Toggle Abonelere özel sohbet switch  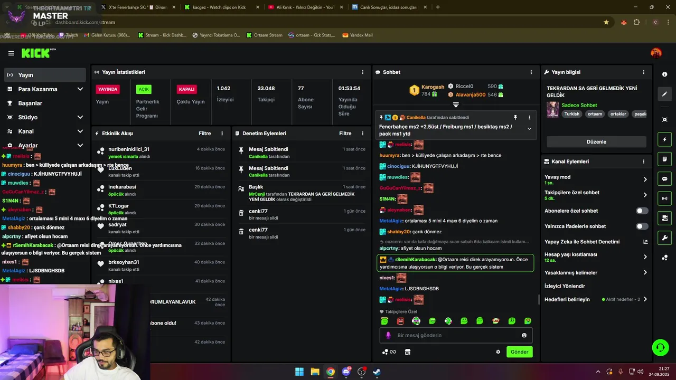click(642, 211)
